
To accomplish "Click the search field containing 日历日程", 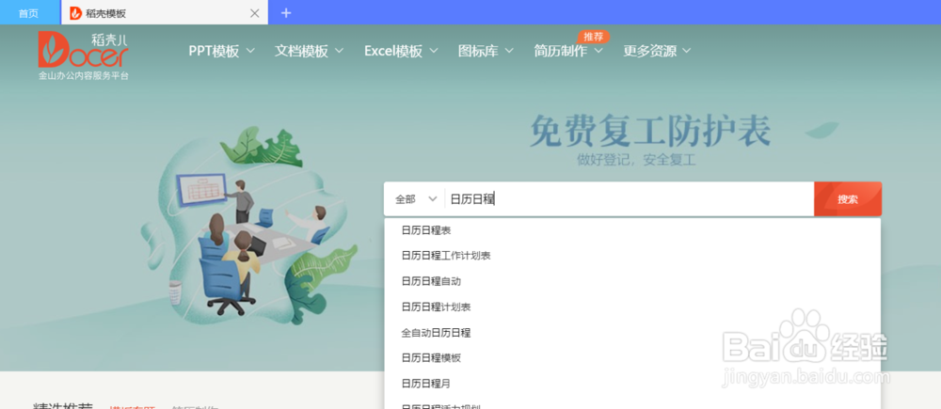I will click(630, 199).
